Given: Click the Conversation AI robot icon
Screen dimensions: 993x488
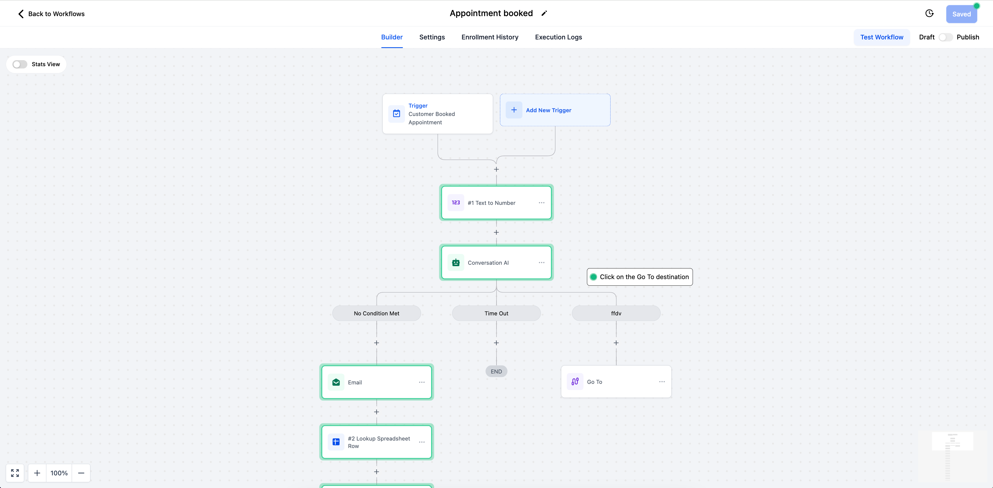Looking at the screenshot, I should [456, 263].
